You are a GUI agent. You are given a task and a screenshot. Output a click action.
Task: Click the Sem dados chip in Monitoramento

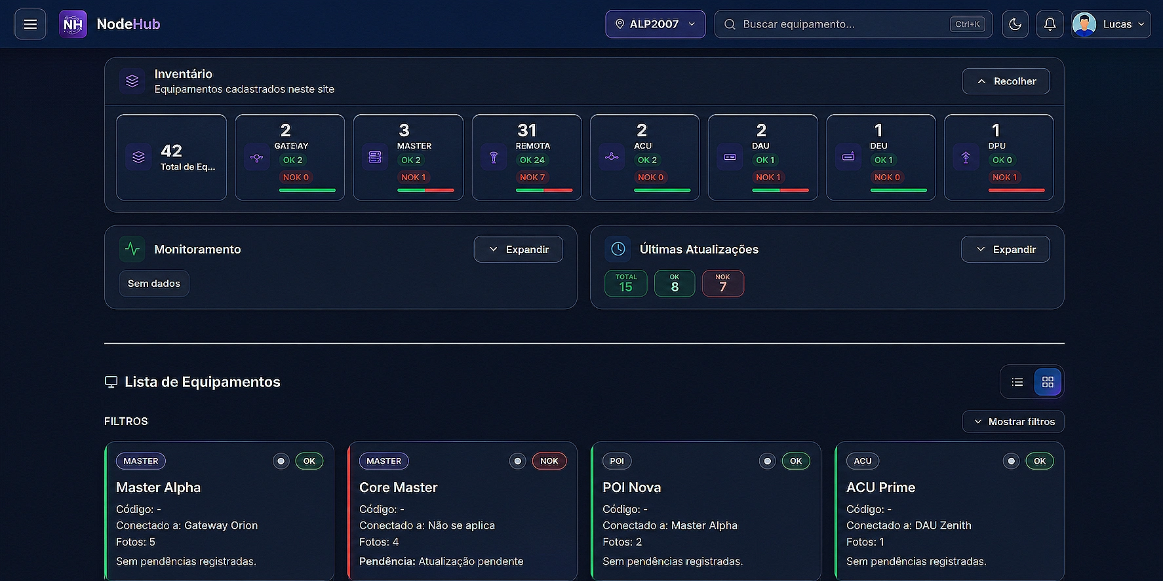click(x=154, y=284)
